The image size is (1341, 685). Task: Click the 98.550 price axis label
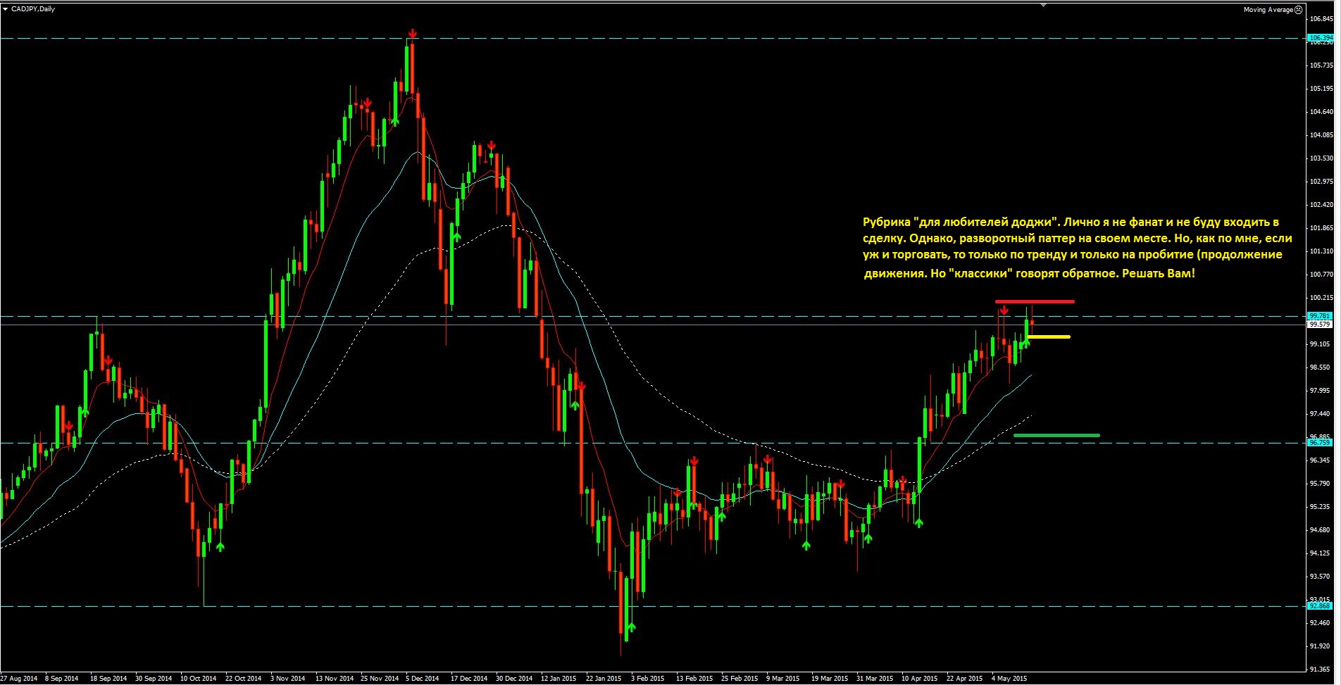pos(1321,367)
